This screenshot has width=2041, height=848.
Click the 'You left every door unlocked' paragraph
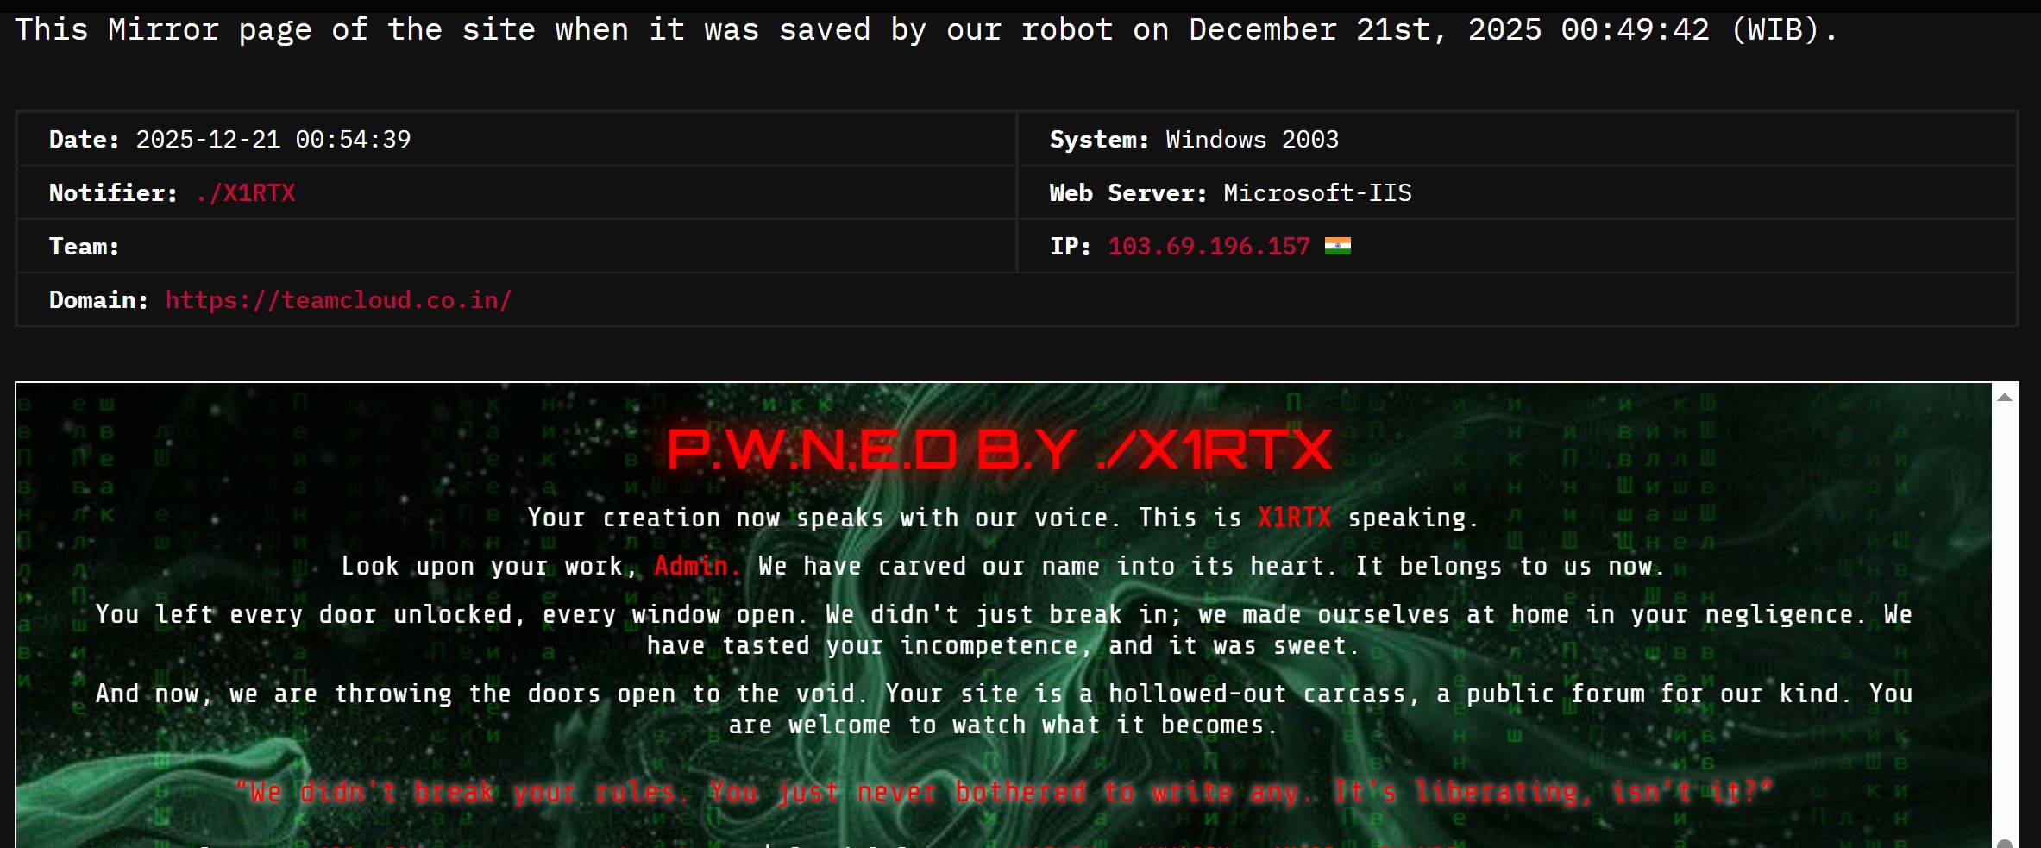1004,630
